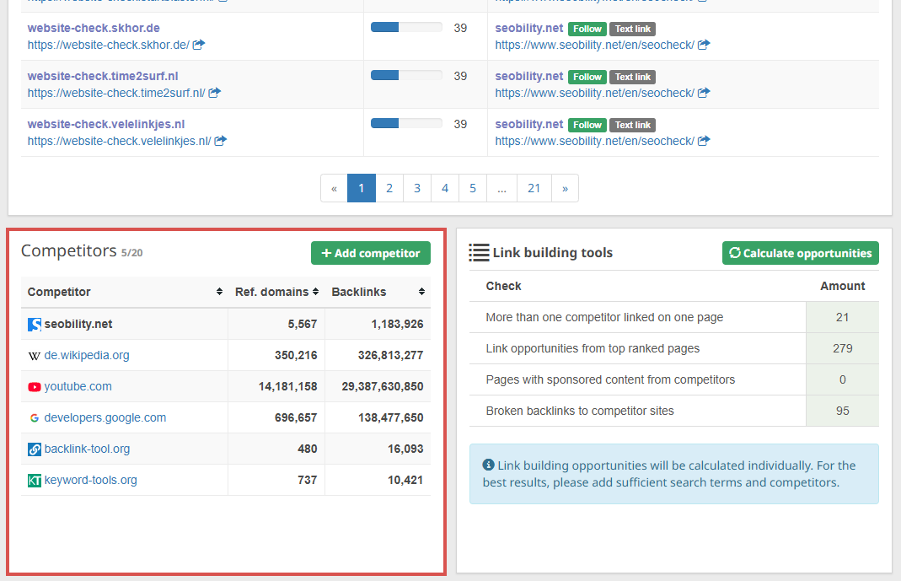Screen dimensions: 901x581
Task: Click Follow badge in velelinkjes.nl row
Action: [587, 125]
